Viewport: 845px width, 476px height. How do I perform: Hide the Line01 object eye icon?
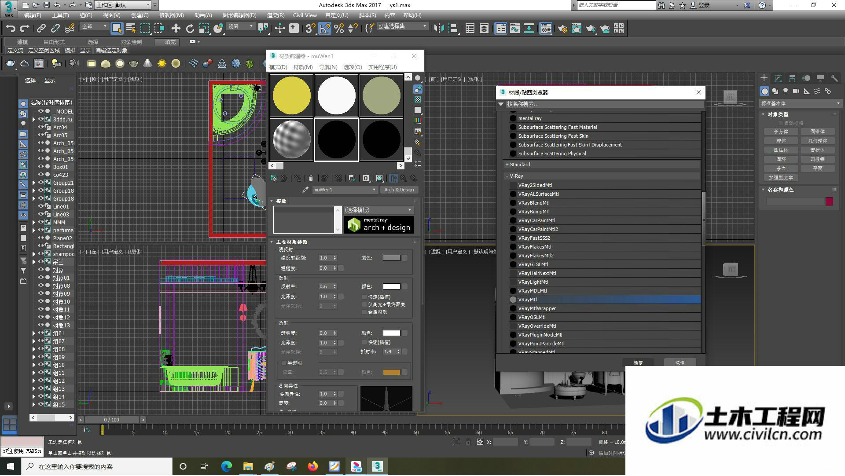[x=40, y=206]
